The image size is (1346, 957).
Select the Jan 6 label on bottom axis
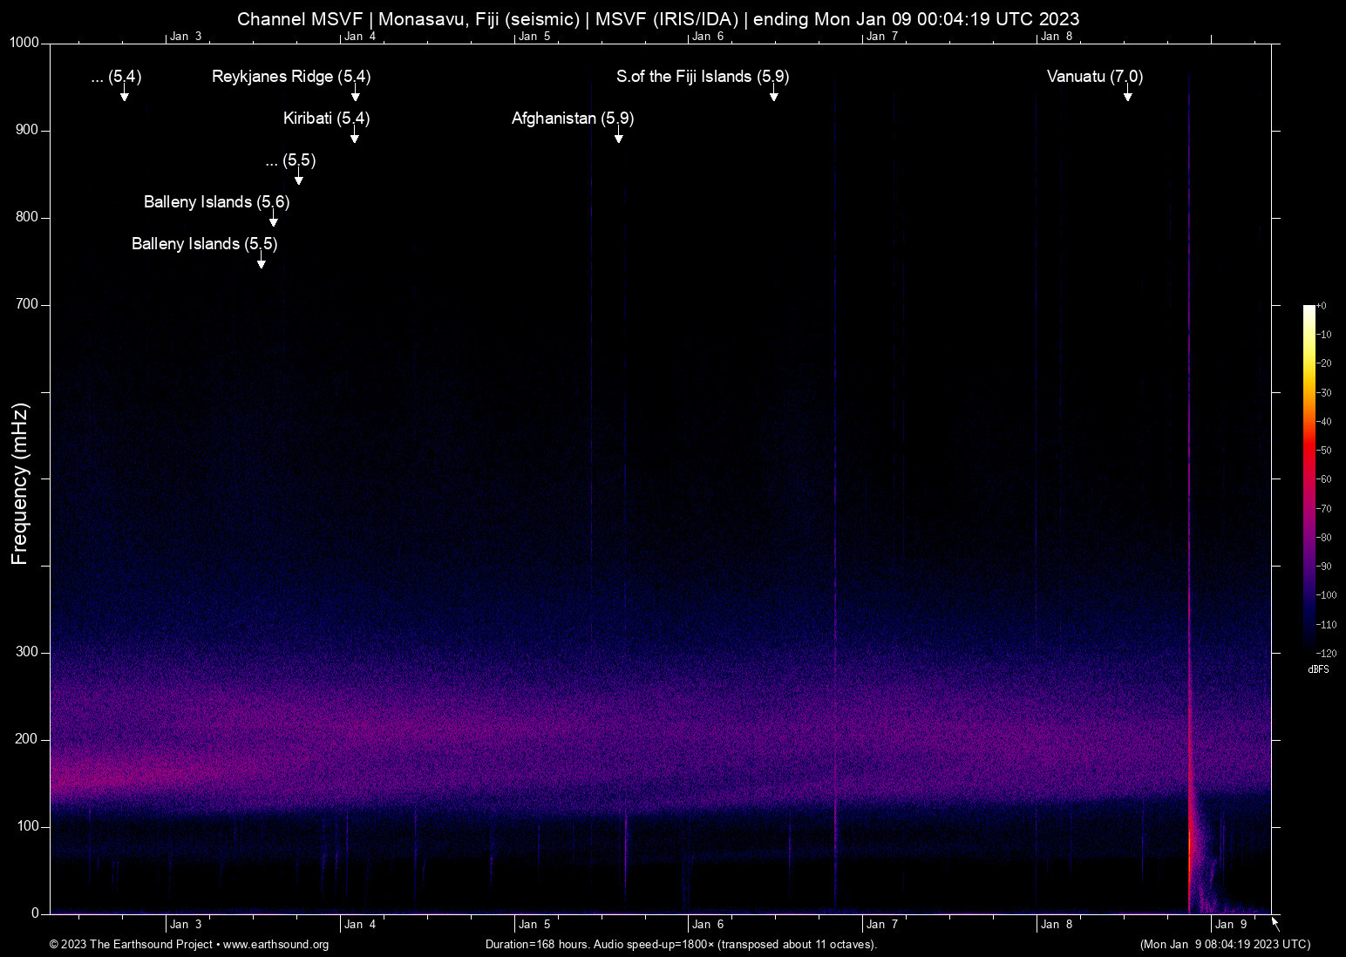point(708,924)
